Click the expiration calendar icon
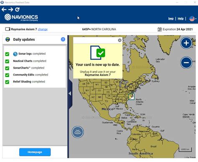This screenshot has height=162, width=198. (x=160, y=29)
